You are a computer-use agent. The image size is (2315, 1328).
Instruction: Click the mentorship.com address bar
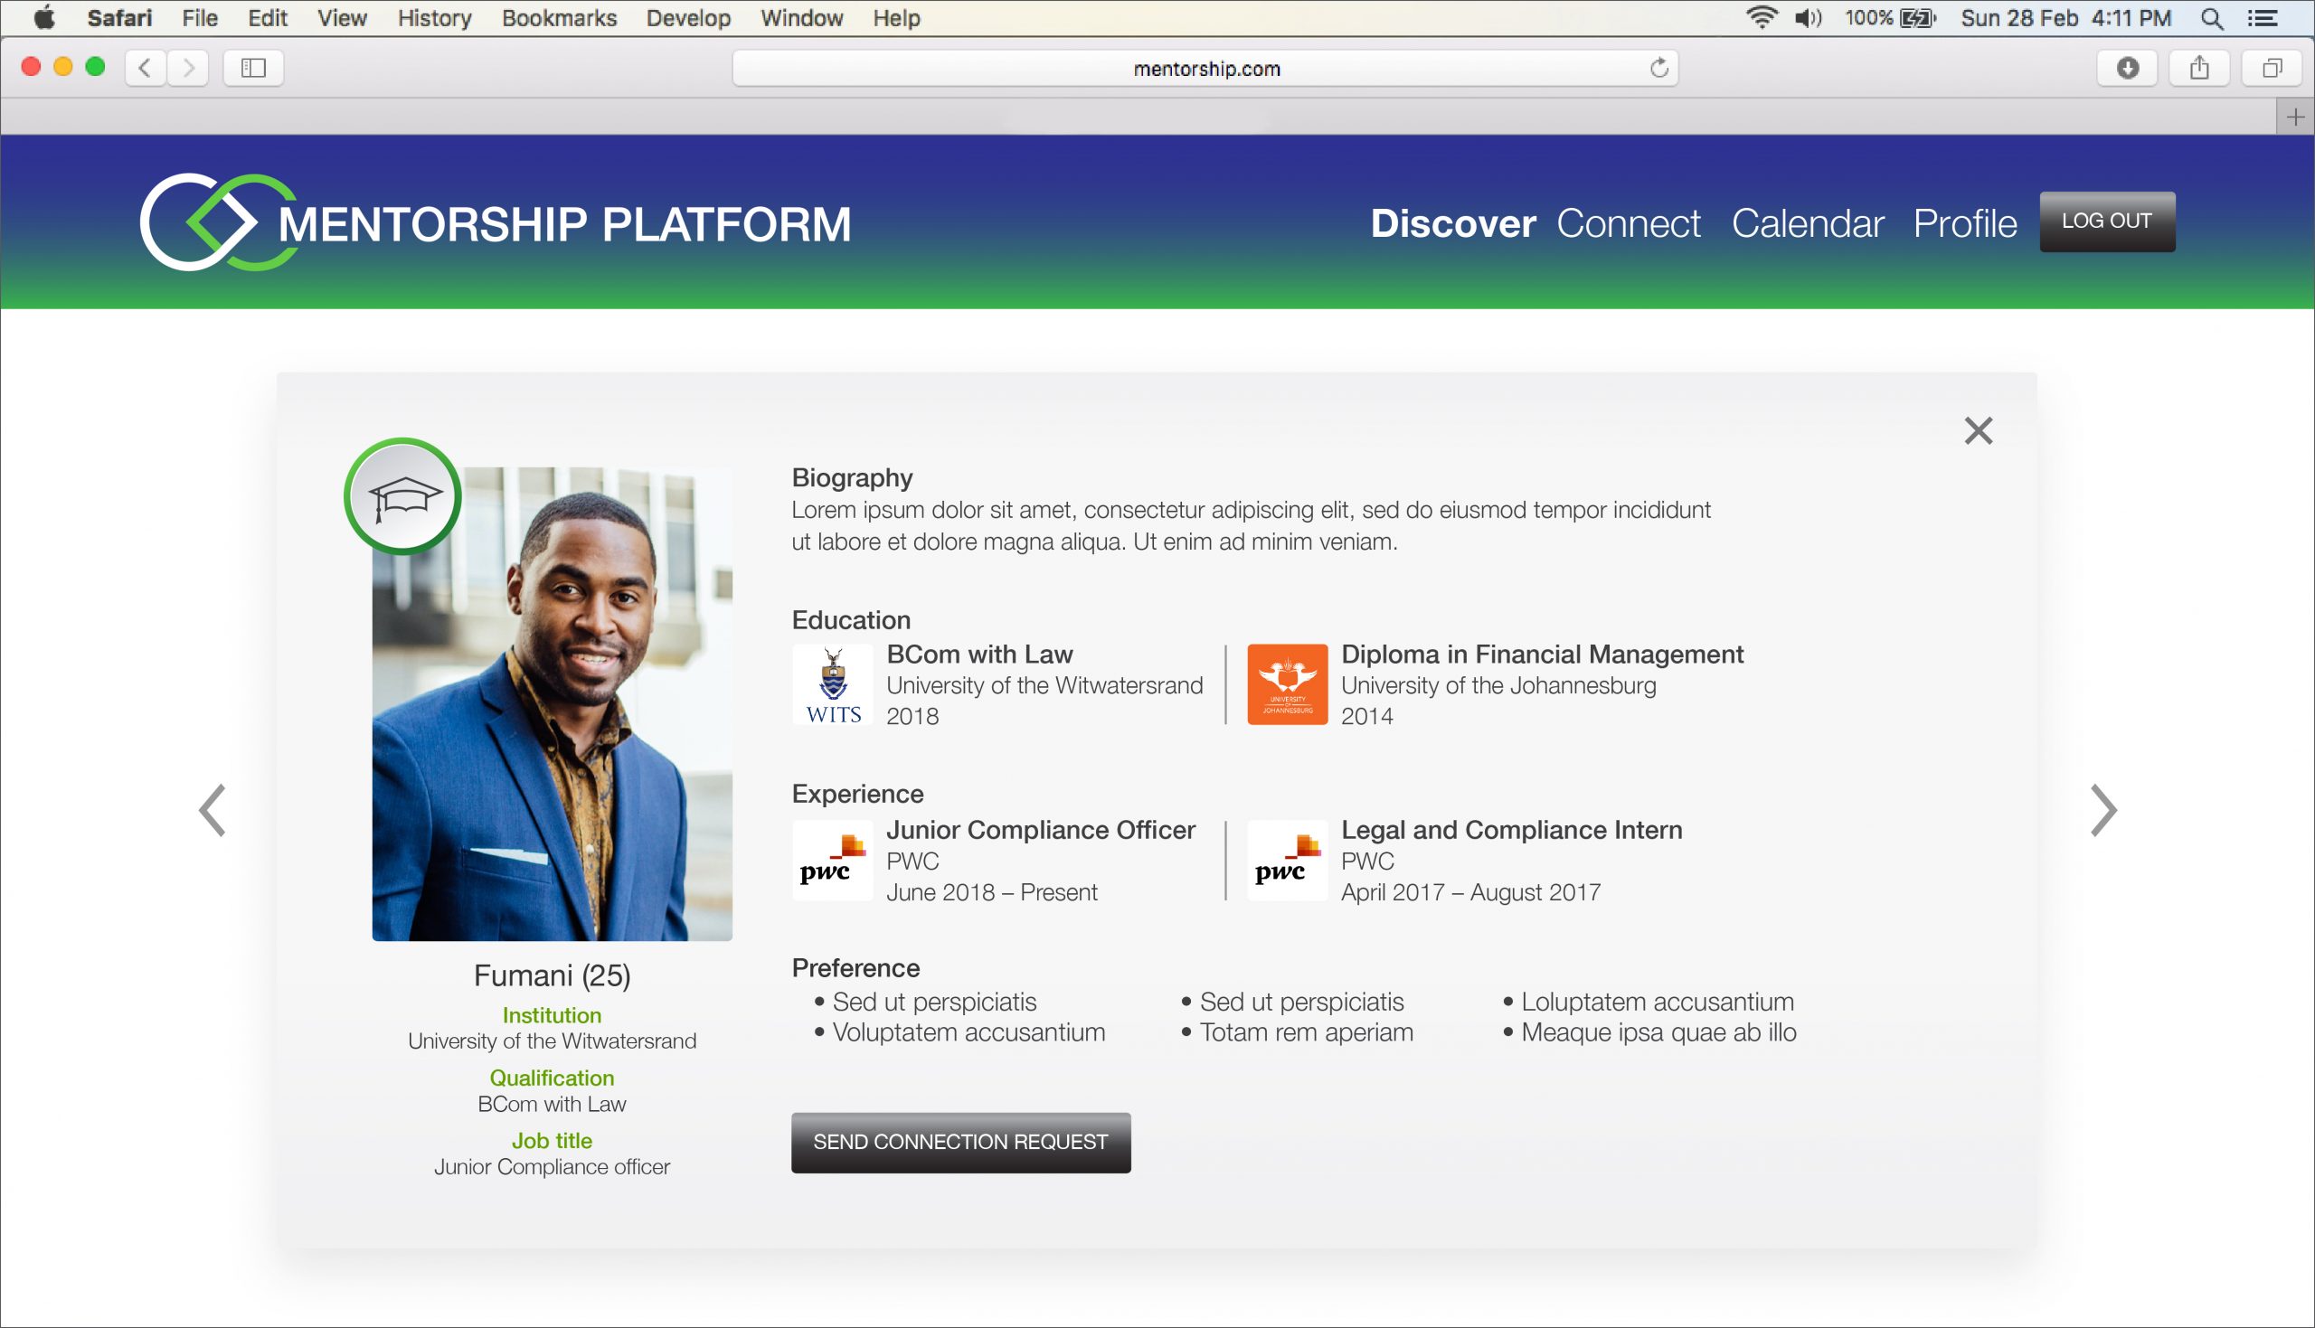click(1205, 68)
